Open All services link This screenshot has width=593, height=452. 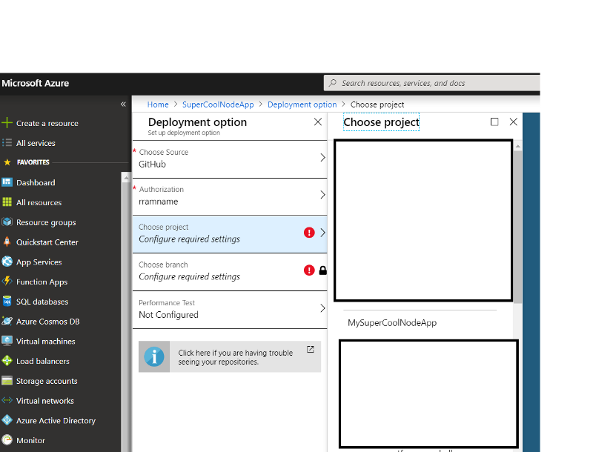[36, 143]
